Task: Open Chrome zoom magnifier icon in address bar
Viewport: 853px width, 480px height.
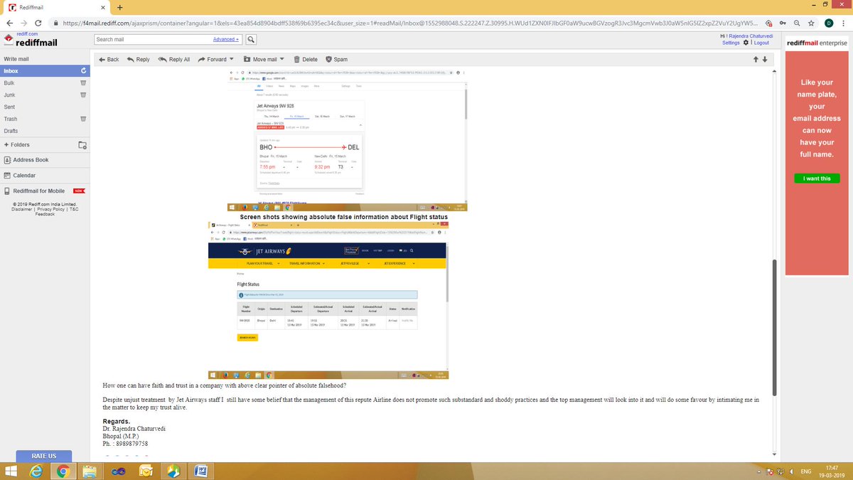Action: point(797,23)
